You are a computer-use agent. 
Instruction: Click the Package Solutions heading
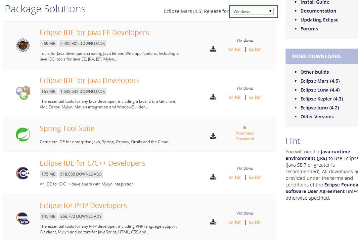[45, 9]
